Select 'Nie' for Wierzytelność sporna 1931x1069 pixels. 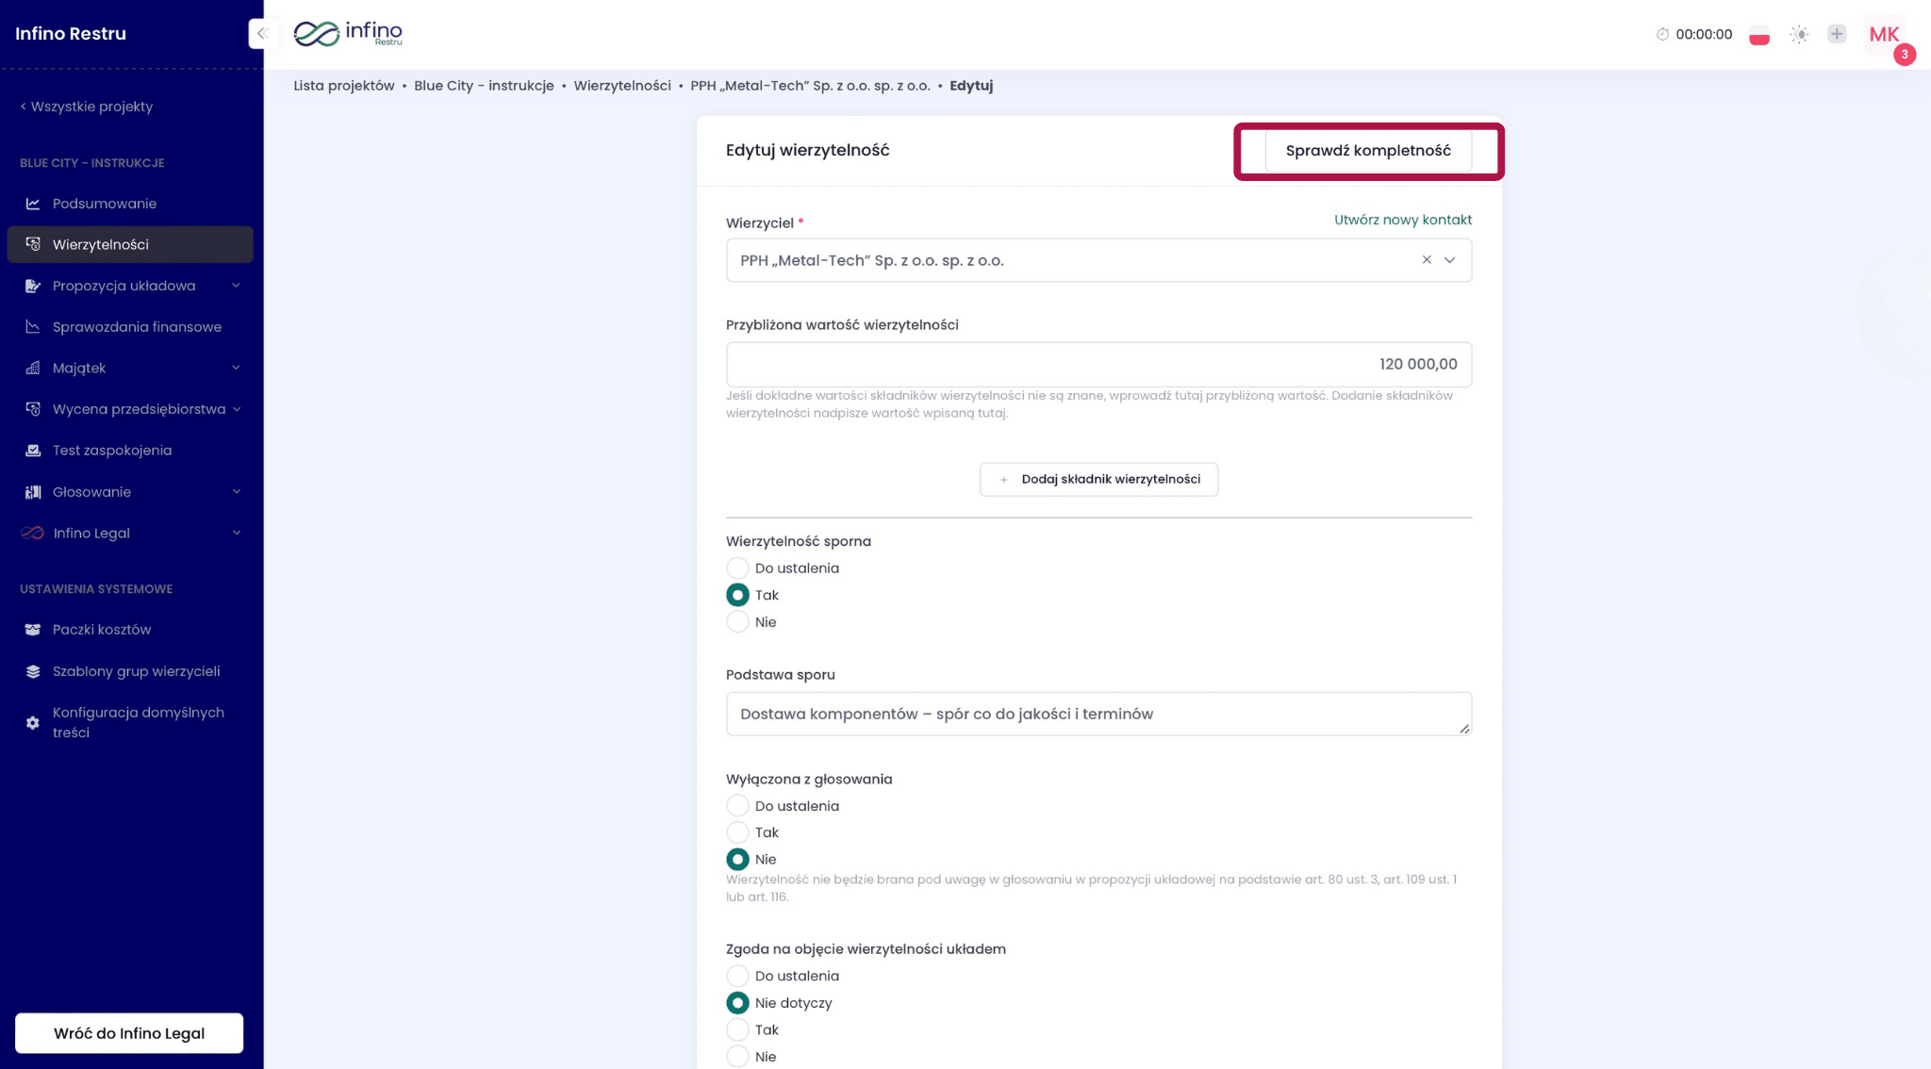(737, 622)
